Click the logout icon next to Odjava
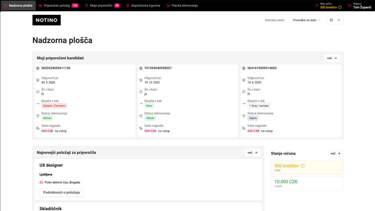Image resolution: width=375 pixels, height=211 pixels. pos(350,5)
